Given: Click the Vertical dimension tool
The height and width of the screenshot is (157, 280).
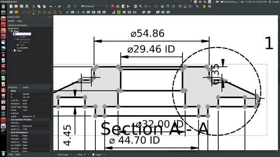Looking at the screenshot, I should pos(34,12).
